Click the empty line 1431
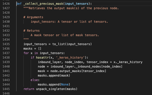The height and width of the screenshot is (95, 152). (x=78, y=26)
